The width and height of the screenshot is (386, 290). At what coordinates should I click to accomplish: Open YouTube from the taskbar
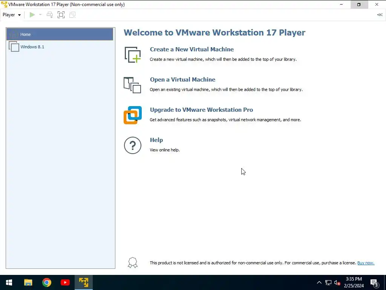click(65, 282)
